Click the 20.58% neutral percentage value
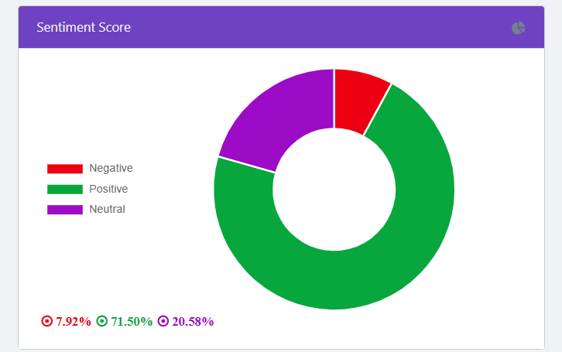Image resolution: width=562 pixels, height=352 pixels. [193, 322]
